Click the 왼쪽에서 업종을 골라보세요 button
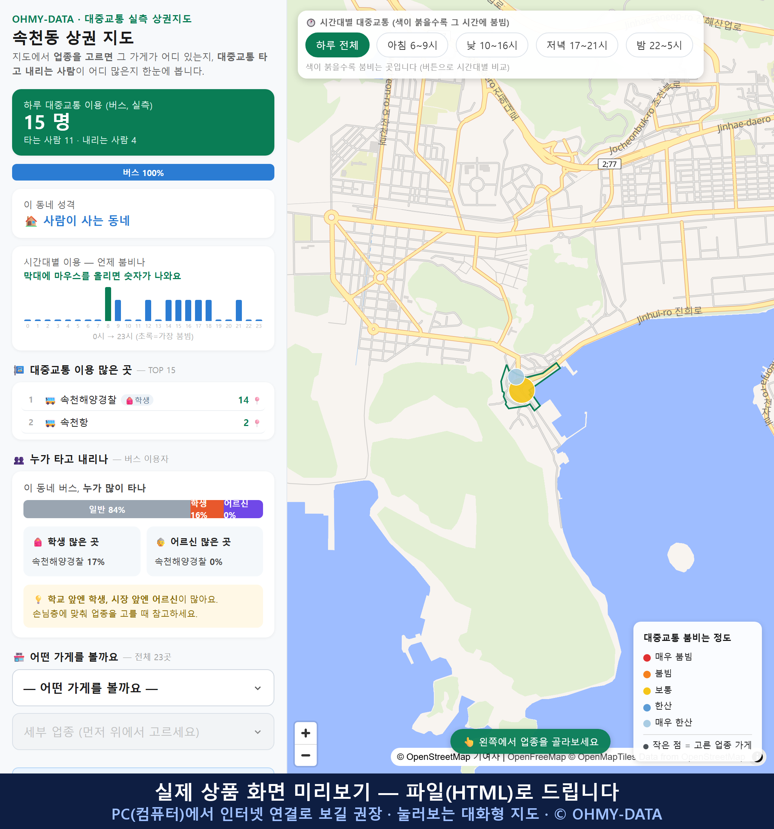The image size is (774, 829). click(530, 741)
